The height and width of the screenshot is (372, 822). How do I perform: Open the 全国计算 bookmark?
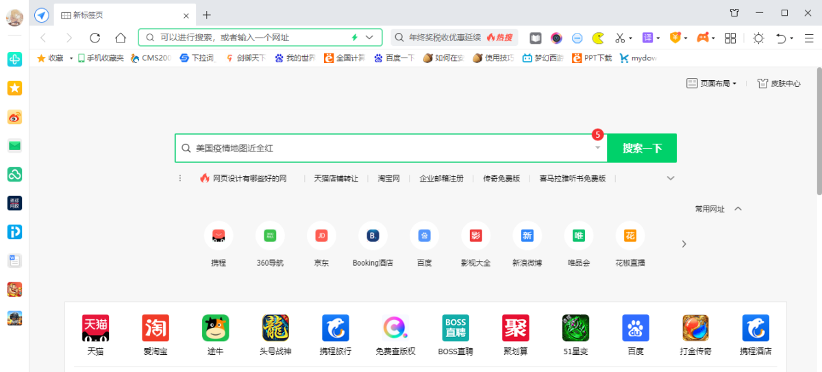345,58
